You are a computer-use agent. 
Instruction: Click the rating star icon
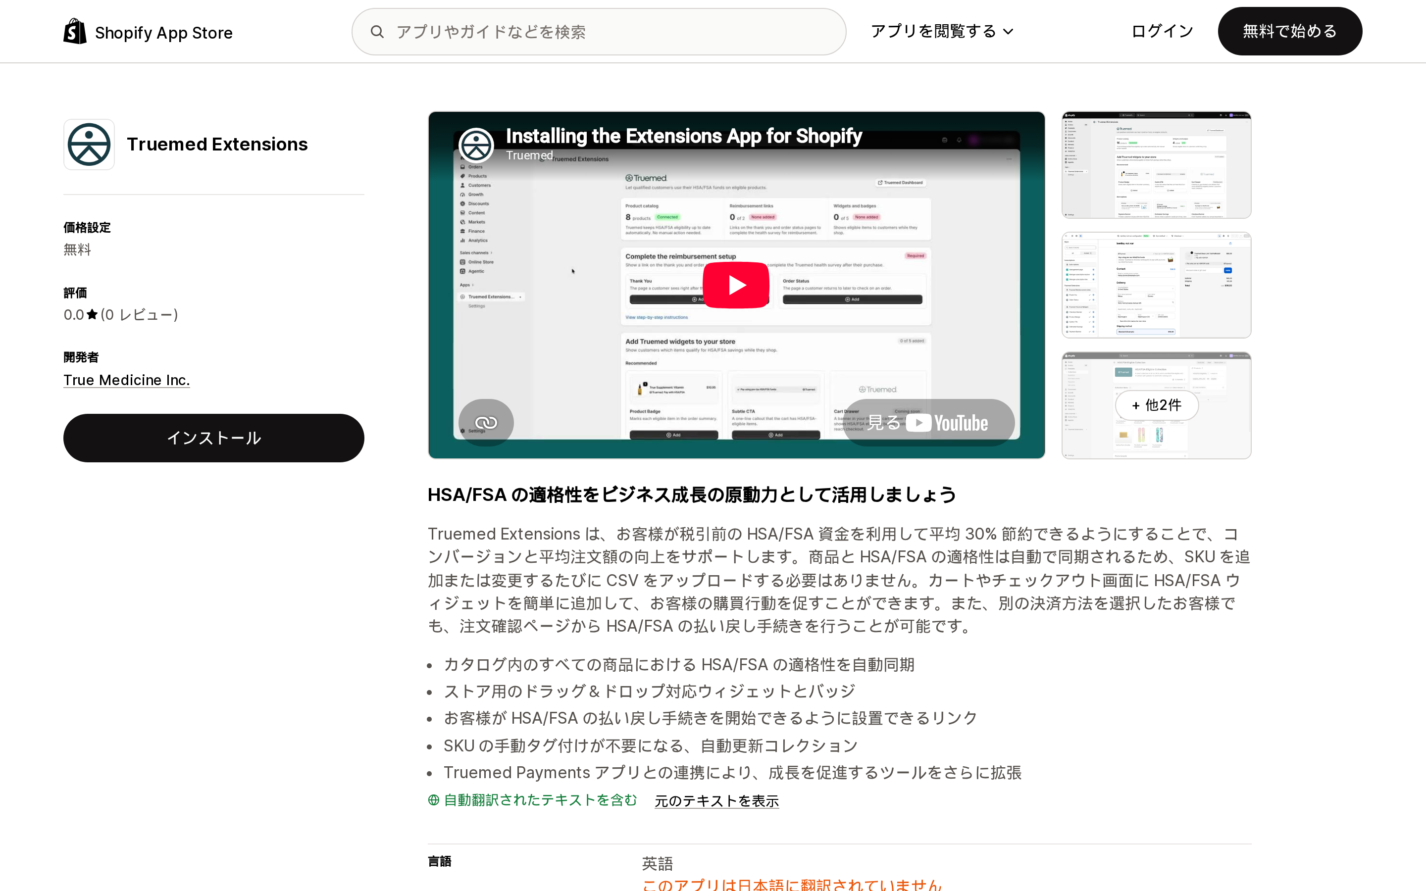click(92, 315)
